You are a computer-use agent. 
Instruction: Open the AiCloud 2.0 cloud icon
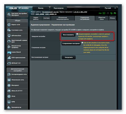pyautogui.click(x=9, y=63)
